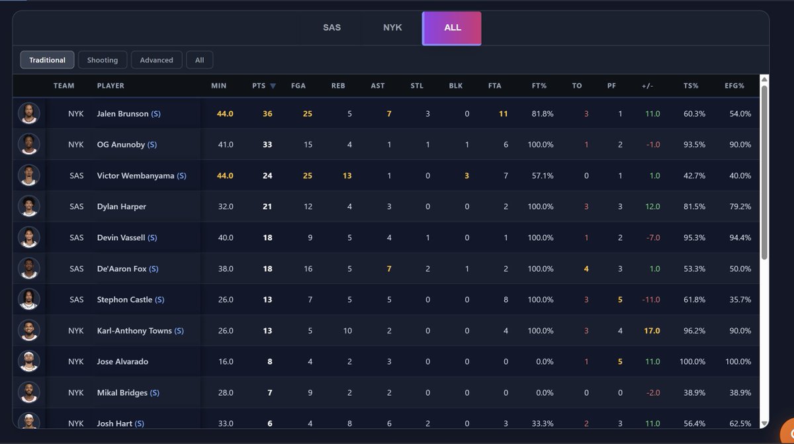794x444 pixels.
Task: Open Victor Wembanyama's player name
Action: (136, 176)
